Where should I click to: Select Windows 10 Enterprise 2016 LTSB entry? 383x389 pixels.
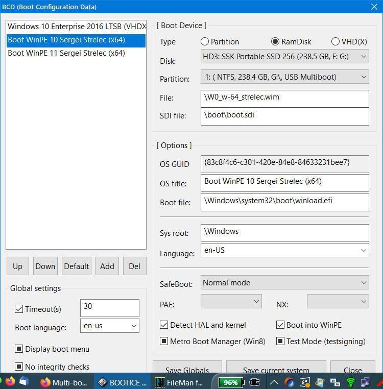coord(76,27)
